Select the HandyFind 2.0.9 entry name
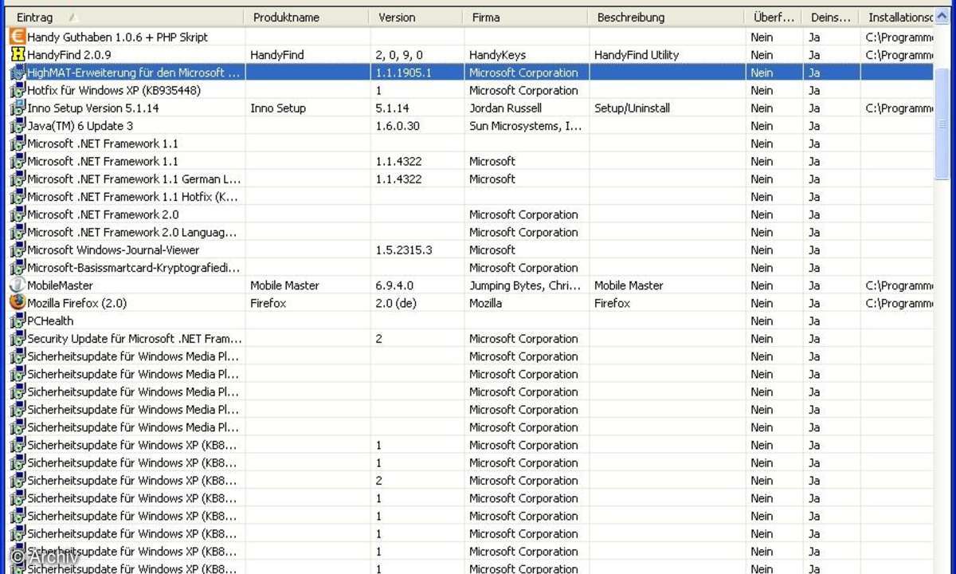Viewport: 956px width, 574px height. click(69, 55)
